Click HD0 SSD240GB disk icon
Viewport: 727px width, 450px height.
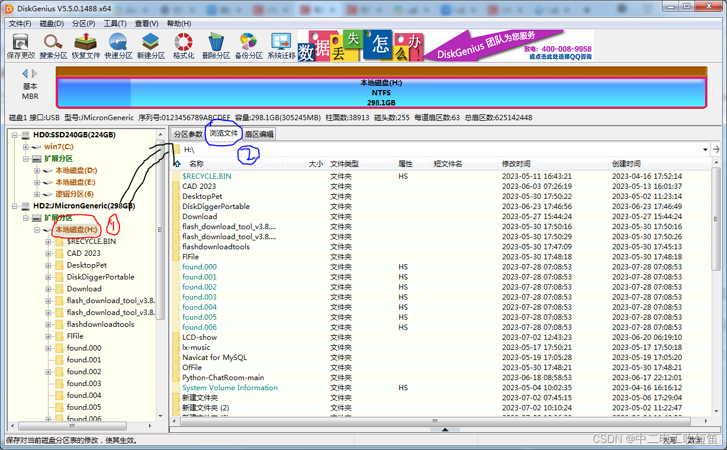pyautogui.click(x=25, y=135)
